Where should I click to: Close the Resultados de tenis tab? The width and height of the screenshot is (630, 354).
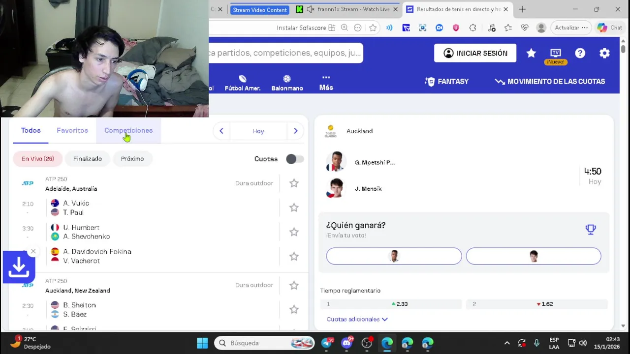505,9
